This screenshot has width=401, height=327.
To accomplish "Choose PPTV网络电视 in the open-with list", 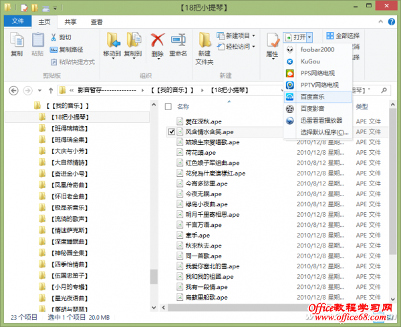I will (317, 85).
